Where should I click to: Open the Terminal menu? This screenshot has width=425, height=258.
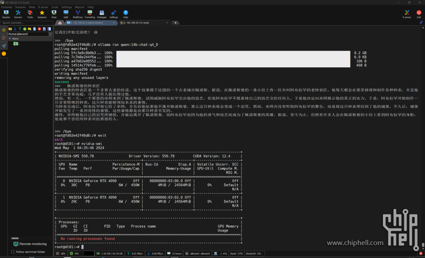(6, 7)
